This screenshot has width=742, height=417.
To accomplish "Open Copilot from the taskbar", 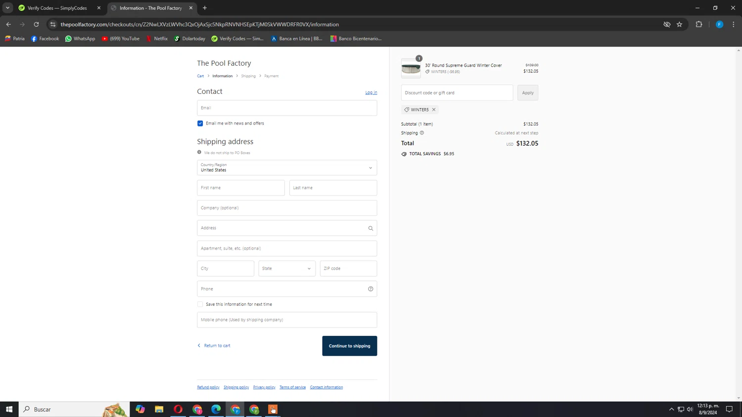I will tap(140, 409).
